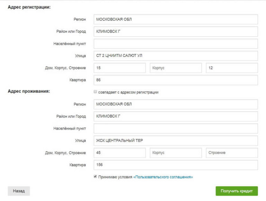Click registration 'Регион' field with МОСКОВСКАЯ ОБЛ
Screen dimensions: 266x201
point(176,19)
